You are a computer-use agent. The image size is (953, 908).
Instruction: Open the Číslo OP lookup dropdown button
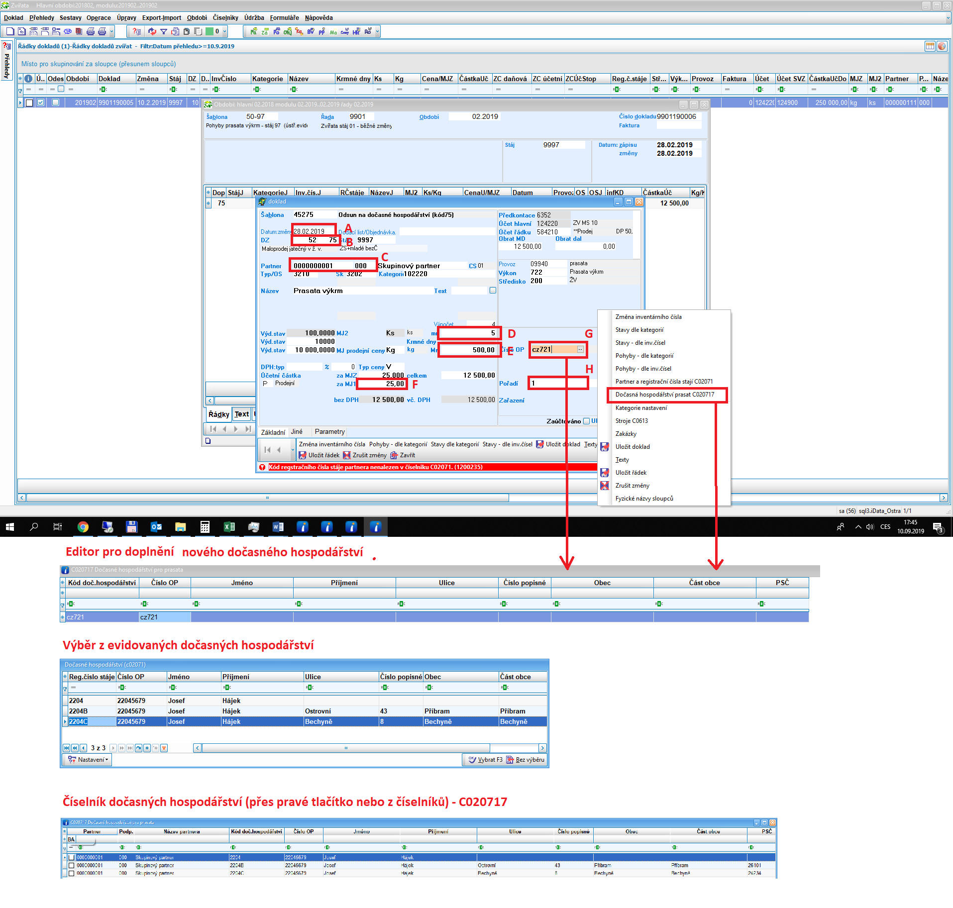580,349
